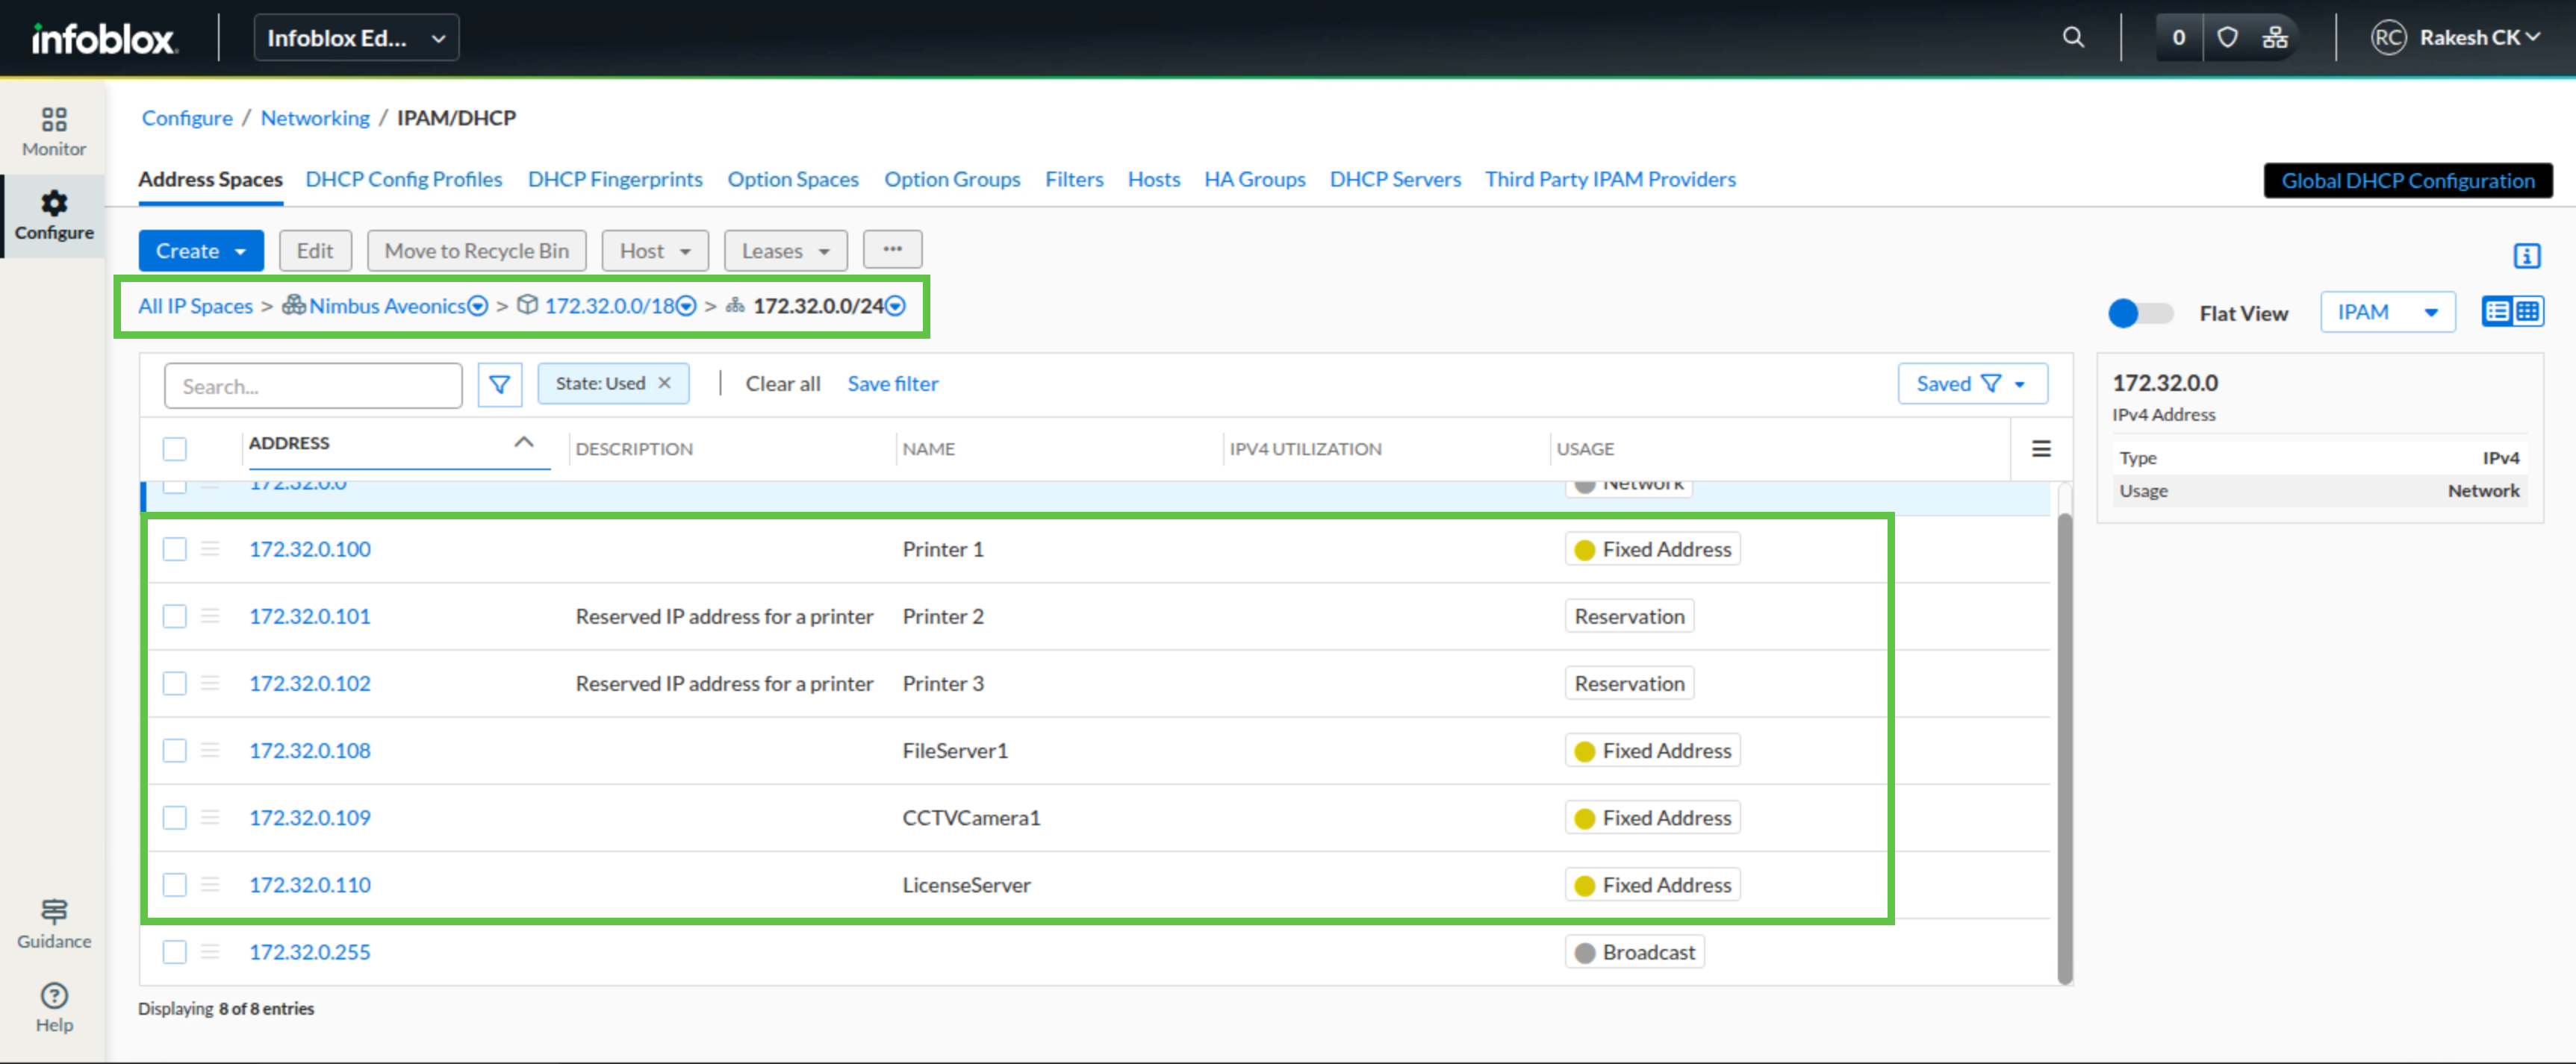The height and width of the screenshot is (1064, 2576).
Task: Remove the State: Used filter chip
Action: pos(665,384)
